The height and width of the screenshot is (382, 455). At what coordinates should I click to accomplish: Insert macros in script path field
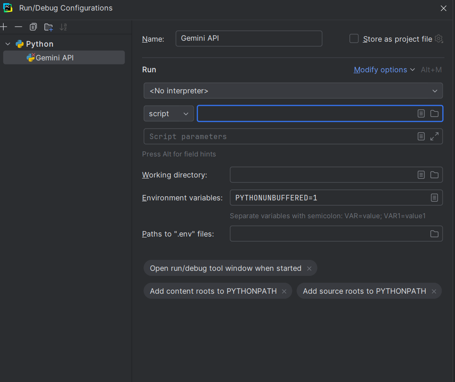pos(421,113)
